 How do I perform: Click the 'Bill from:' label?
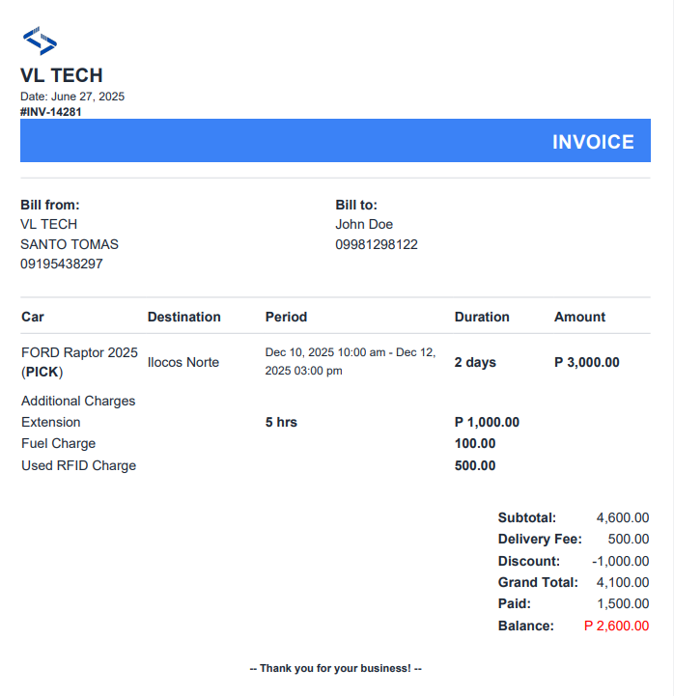click(49, 205)
